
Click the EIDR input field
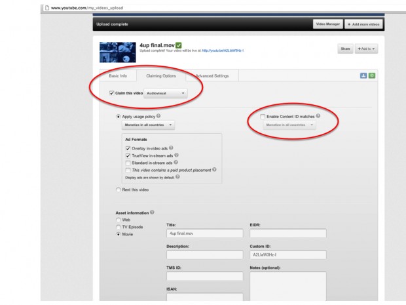pyautogui.click(x=288, y=234)
